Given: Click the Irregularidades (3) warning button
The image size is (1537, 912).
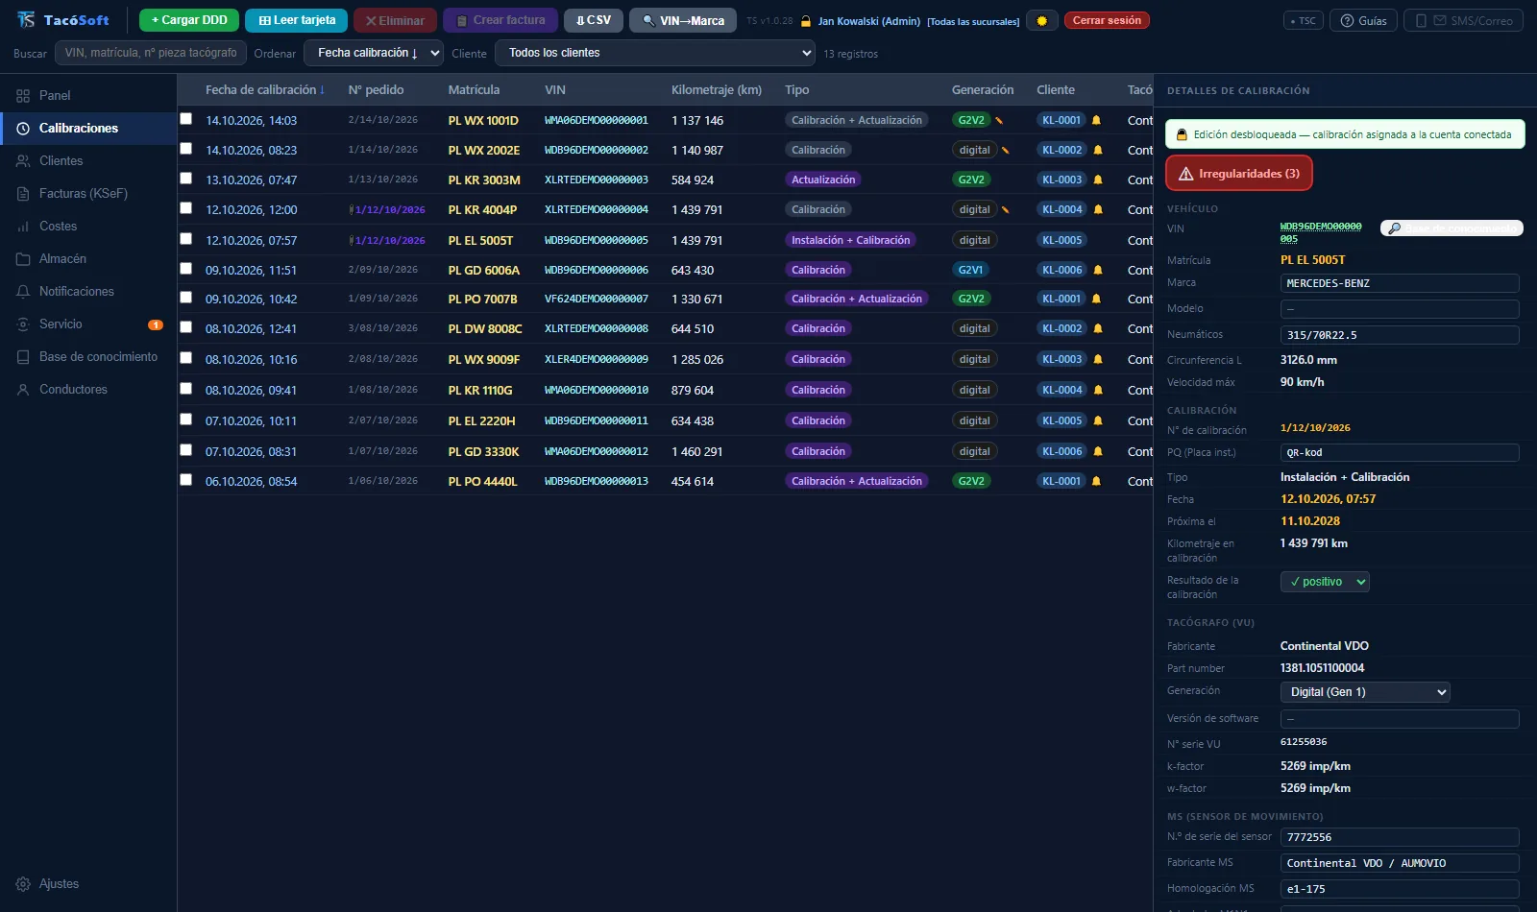Looking at the screenshot, I should point(1238,174).
